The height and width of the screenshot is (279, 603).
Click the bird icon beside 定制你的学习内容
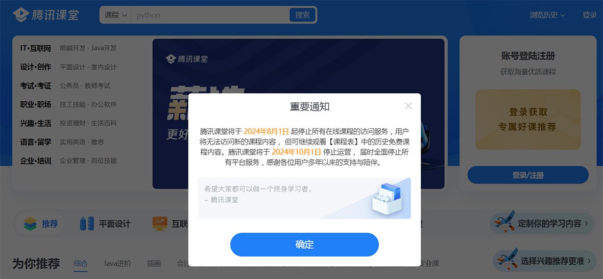pos(504,221)
